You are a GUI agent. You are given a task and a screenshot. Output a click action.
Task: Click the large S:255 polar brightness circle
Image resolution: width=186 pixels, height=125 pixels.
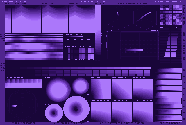click(76, 109)
